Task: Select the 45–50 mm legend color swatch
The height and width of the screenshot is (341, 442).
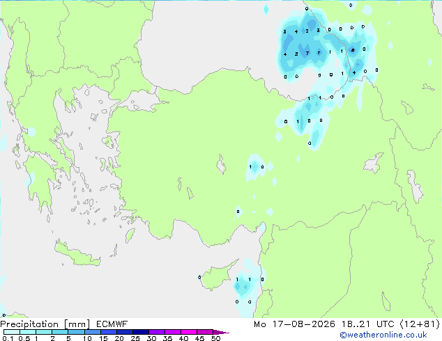Action: pyautogui.click(x=205, y=332)
